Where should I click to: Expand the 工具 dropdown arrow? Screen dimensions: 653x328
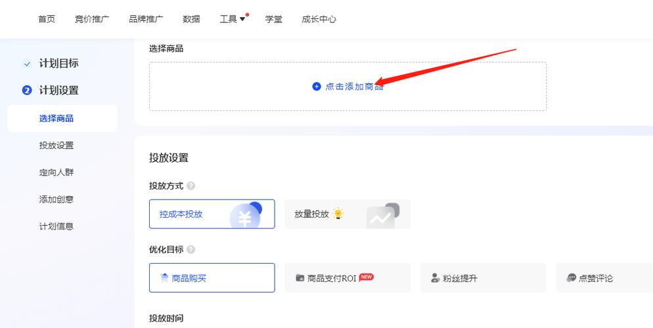pyautogui.click(x=242, y=19)
